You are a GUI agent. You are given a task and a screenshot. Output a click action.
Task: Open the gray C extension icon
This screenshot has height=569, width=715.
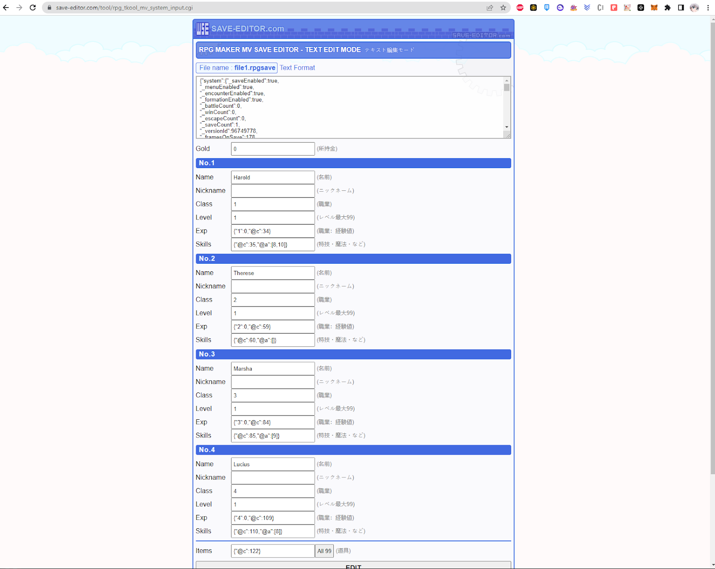(x=601, y=8)
